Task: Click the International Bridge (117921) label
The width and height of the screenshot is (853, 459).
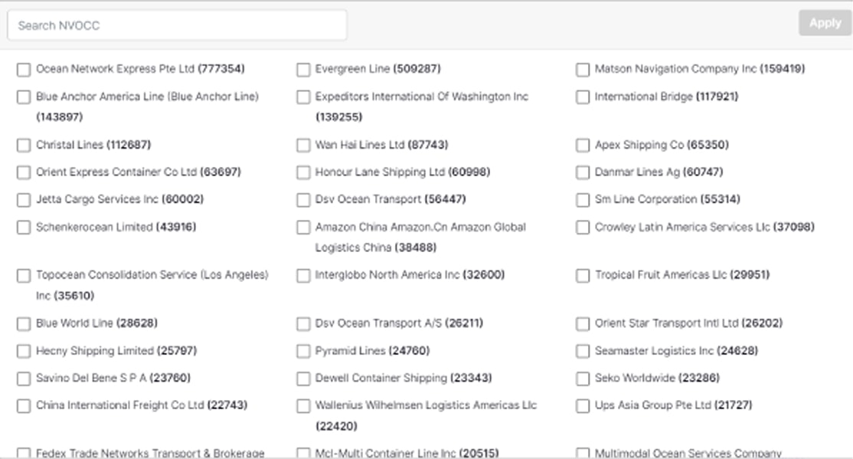Action: [666, 97]
